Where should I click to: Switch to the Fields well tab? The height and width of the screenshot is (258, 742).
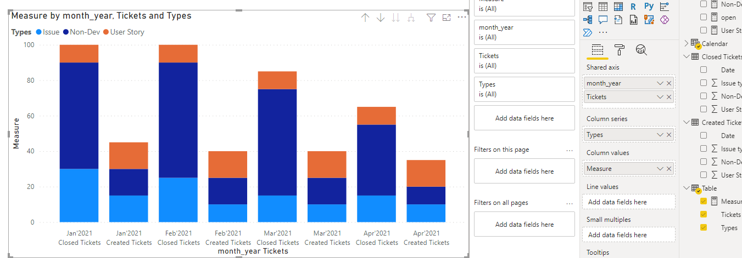pyautogui.click(x=598, y=50)
